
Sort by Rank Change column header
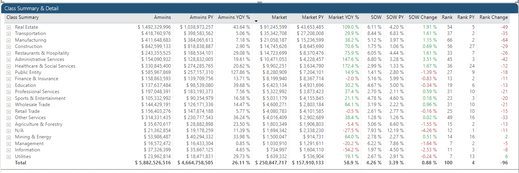point(494,17)
